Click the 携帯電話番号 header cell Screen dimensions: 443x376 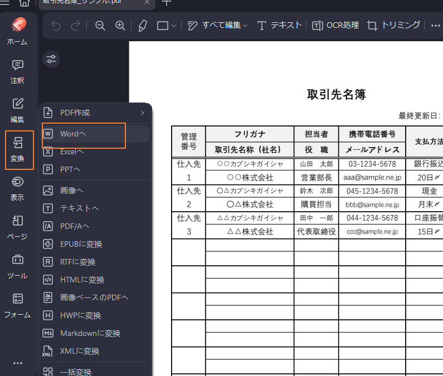372,134
